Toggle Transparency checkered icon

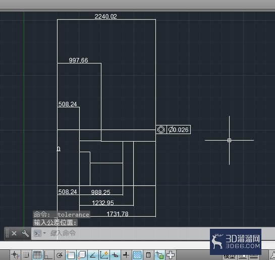(x=137, y=255)
